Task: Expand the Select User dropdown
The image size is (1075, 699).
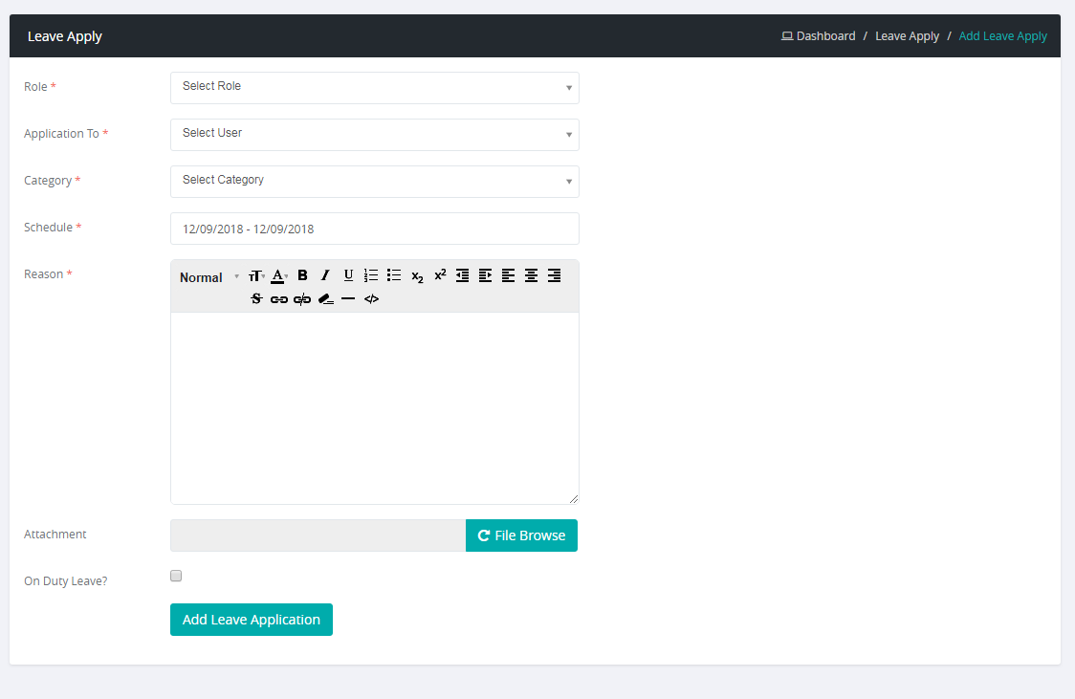Action: [x=374, y=134]
